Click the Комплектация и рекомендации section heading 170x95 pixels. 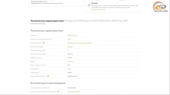[x=48, y=83]
